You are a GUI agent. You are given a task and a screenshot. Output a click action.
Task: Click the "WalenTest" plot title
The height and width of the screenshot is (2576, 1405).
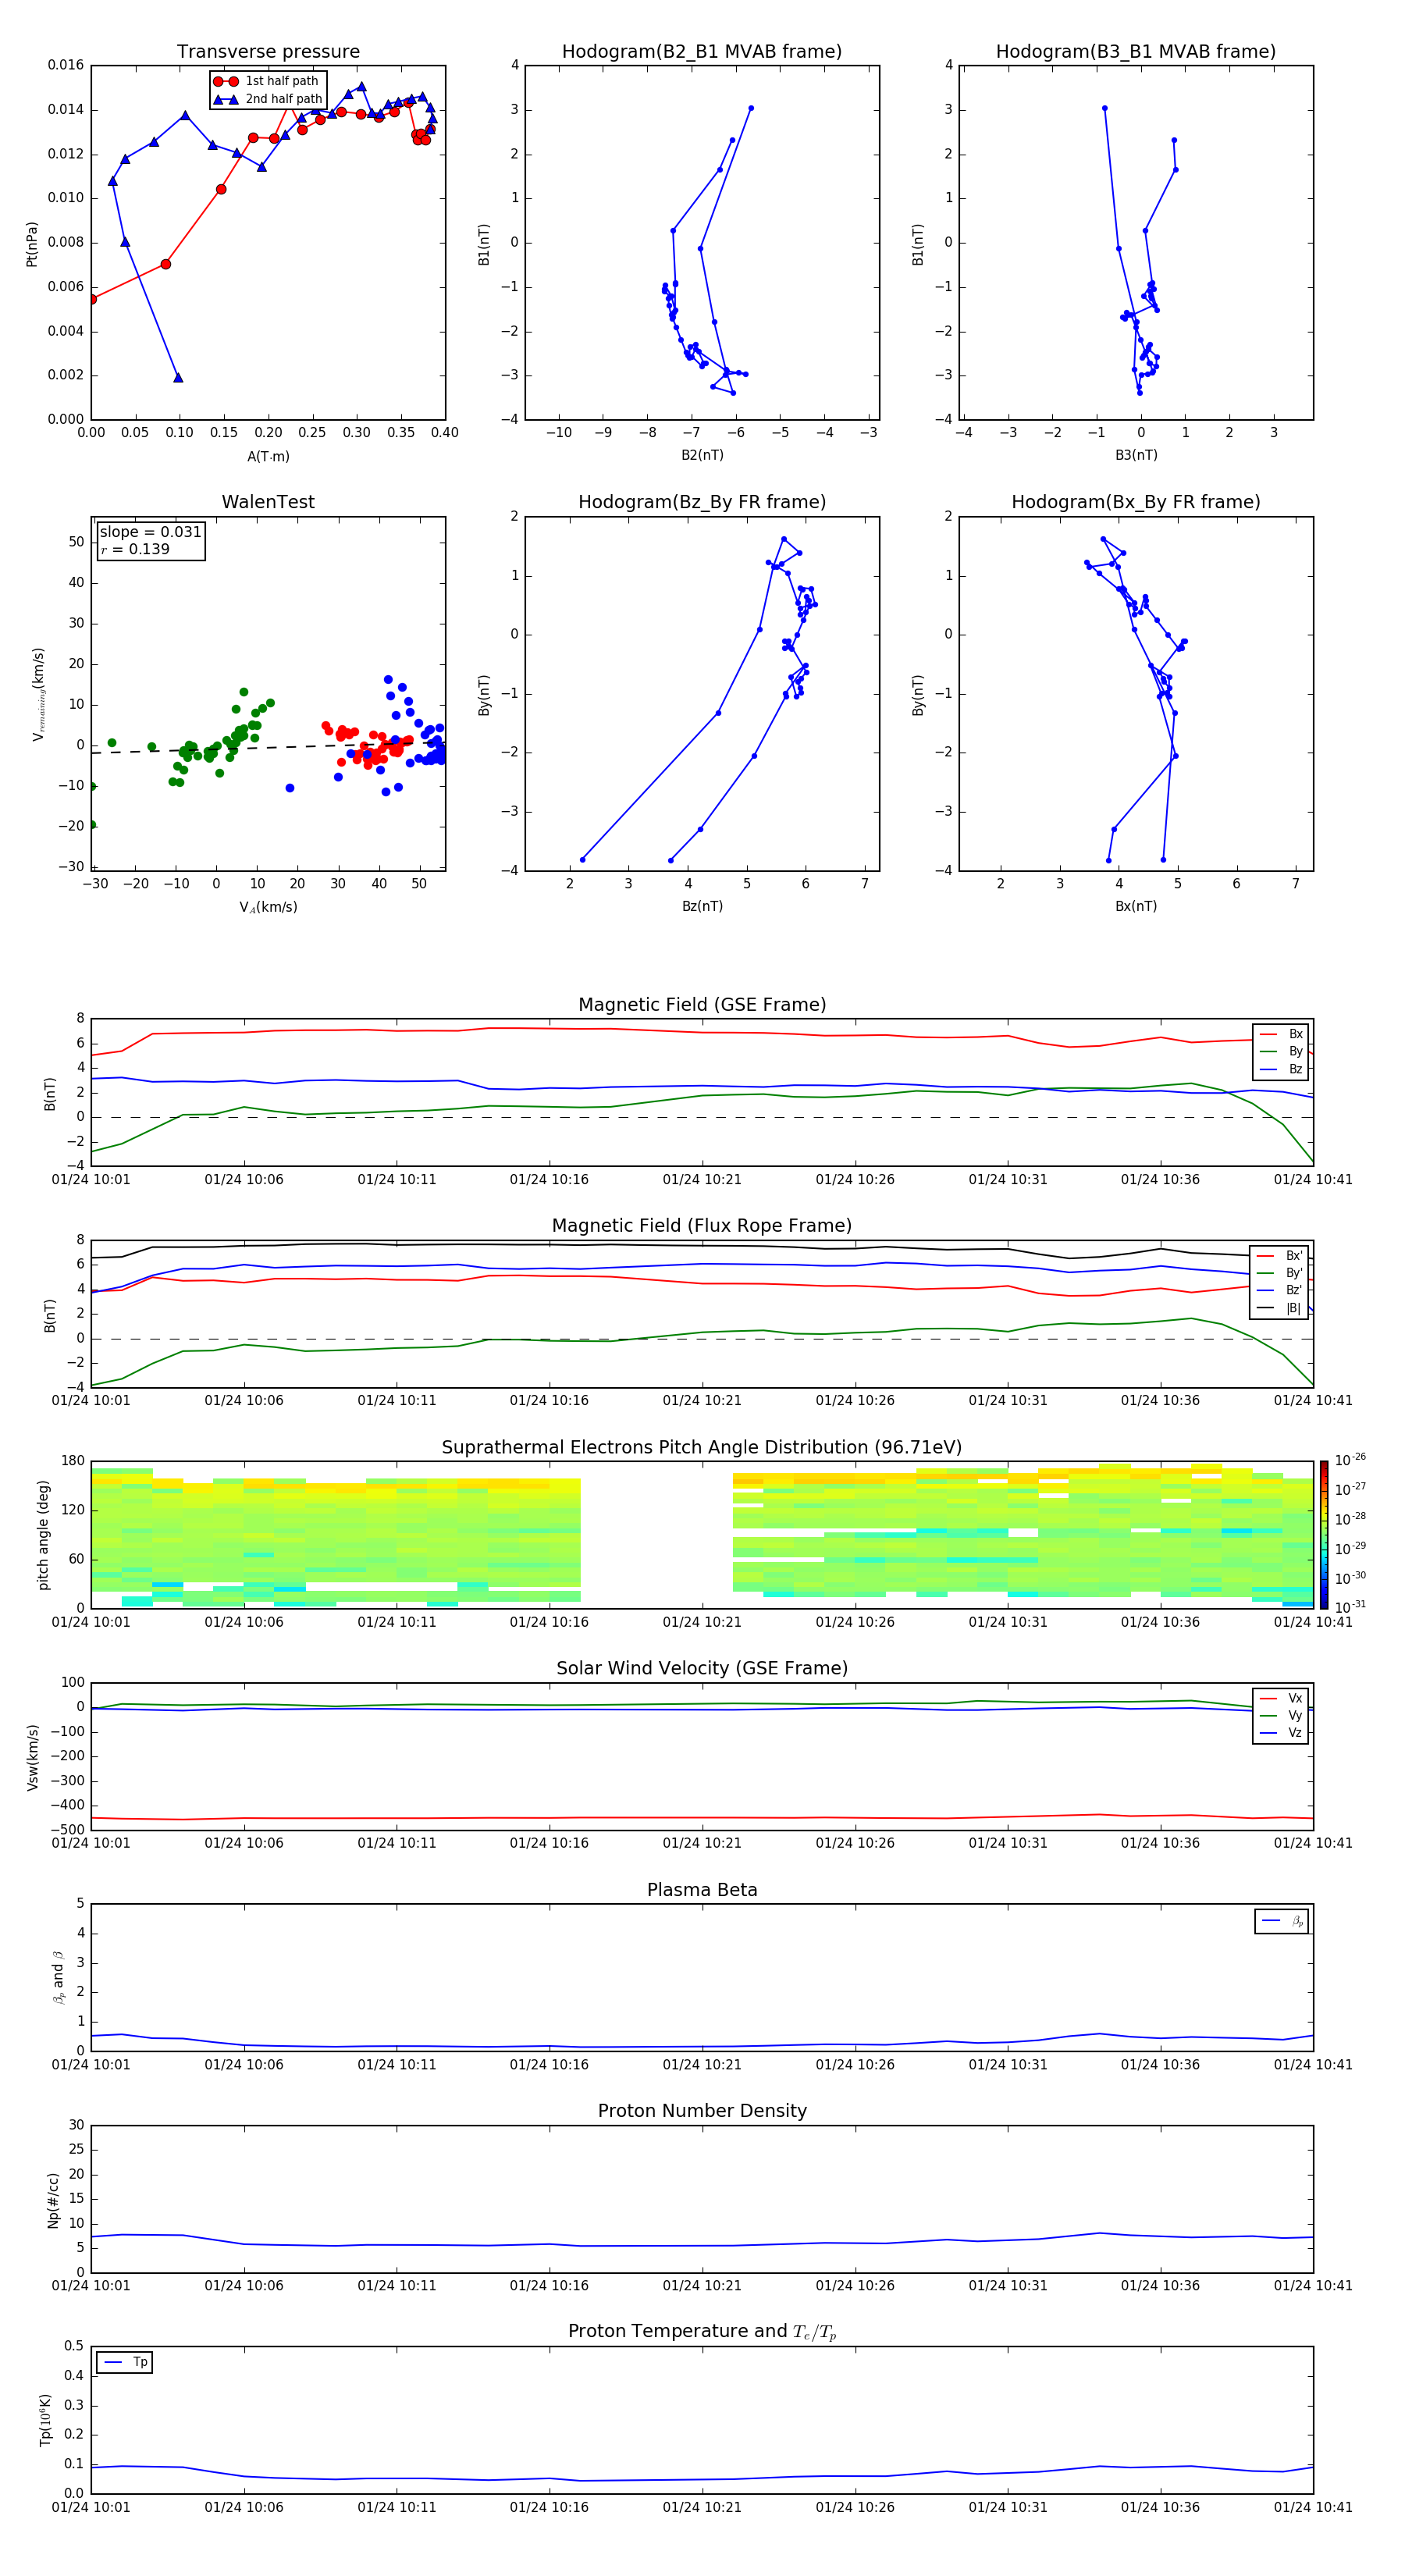268,502
